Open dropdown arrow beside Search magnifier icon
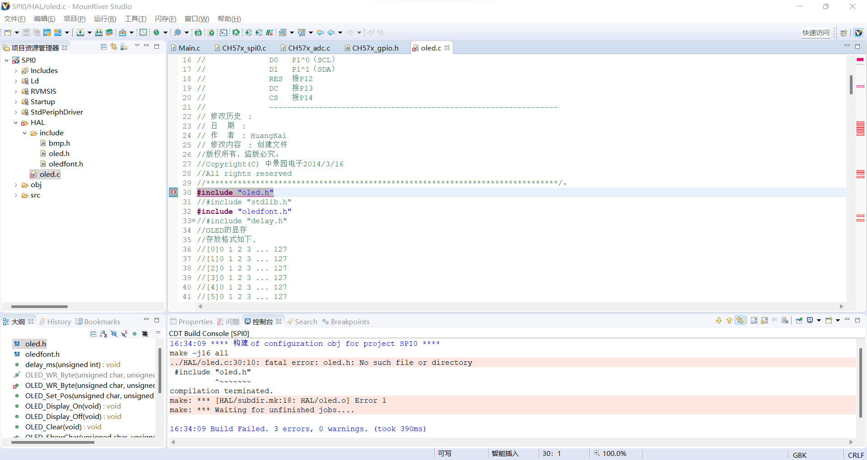Viewport: 867px width, 460px height. tap(186, 32)
